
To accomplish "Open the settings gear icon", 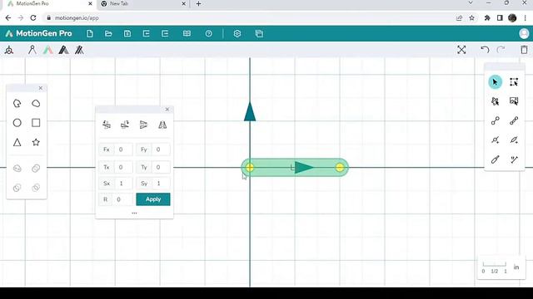I will [237, 33].
